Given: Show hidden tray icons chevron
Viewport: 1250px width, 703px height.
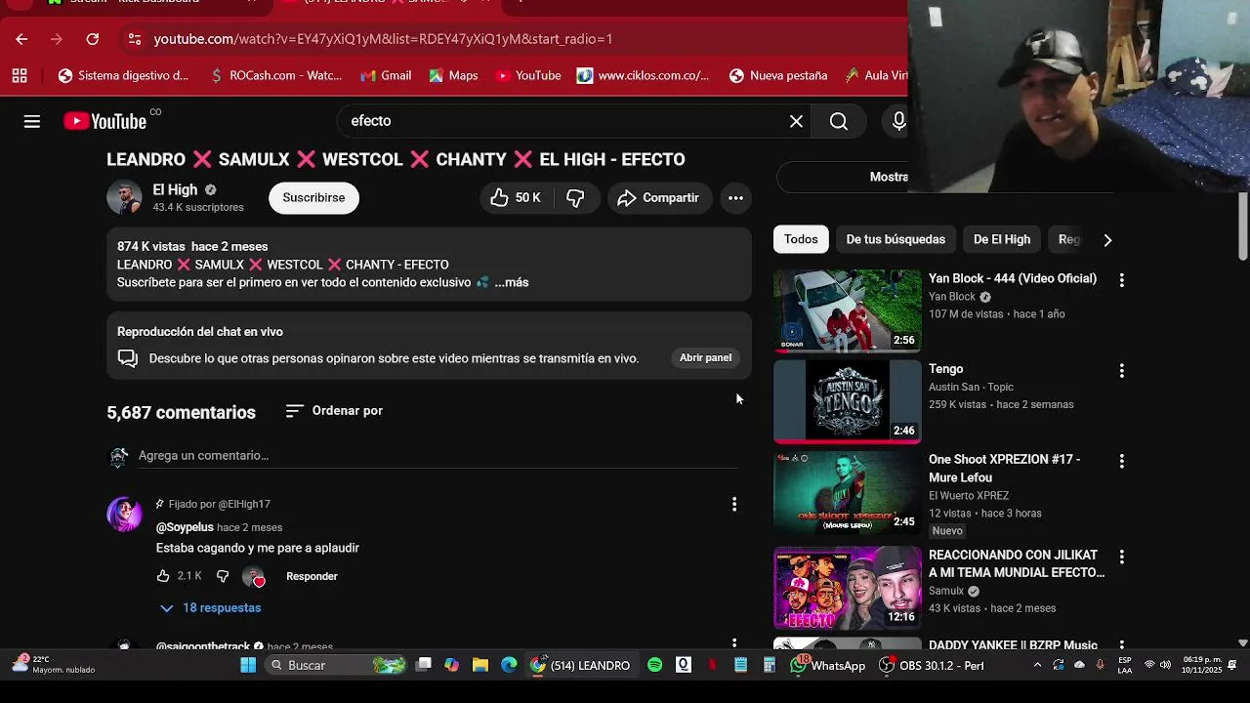Looking at the screenshot, I should (1037, 665).
